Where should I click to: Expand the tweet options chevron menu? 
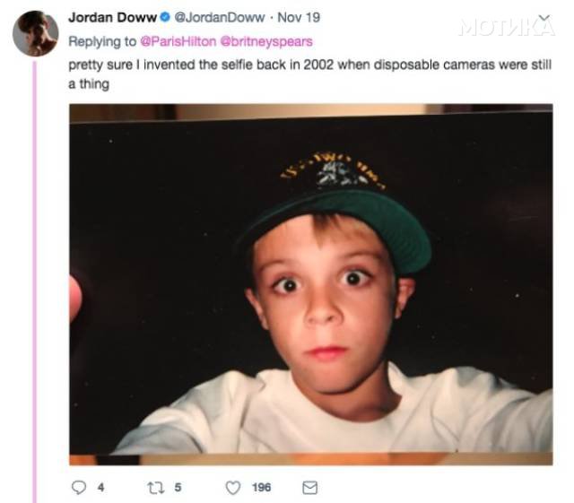(x=545, y=18)
